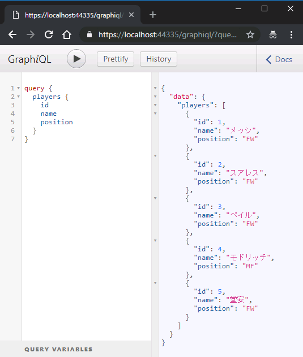Collapse the query block on line 1
Image resolution: width=303 pixels, height=357 pixels.
(x=19, y=88)
